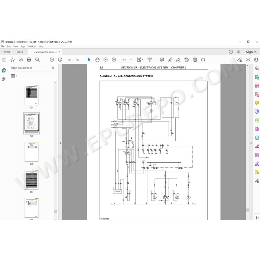Click the right rail collapse arrow
This screenshot has width=260, height=260.
click(257, 218)
